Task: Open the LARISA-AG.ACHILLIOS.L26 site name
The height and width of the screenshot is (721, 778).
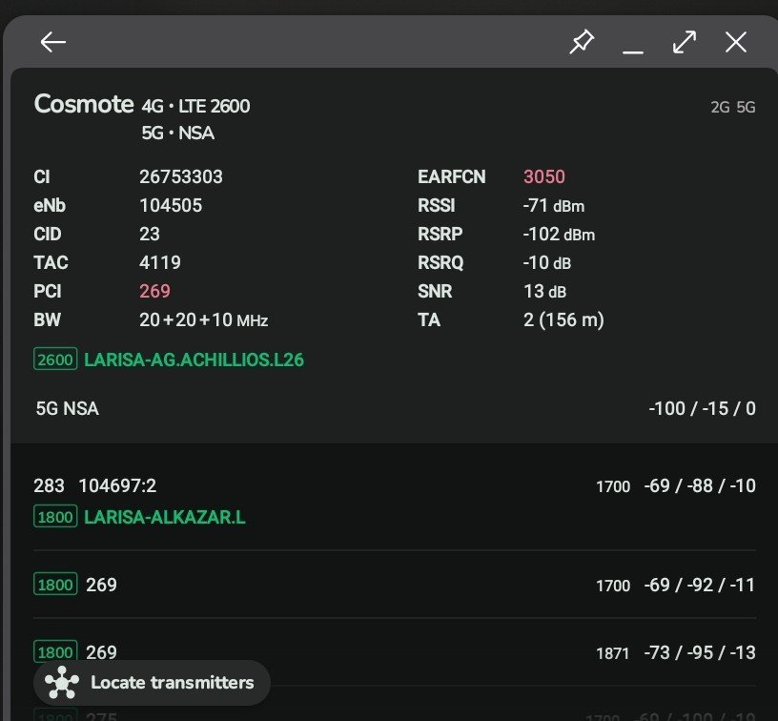Action: pyautogui.click(x=194, y=360)
